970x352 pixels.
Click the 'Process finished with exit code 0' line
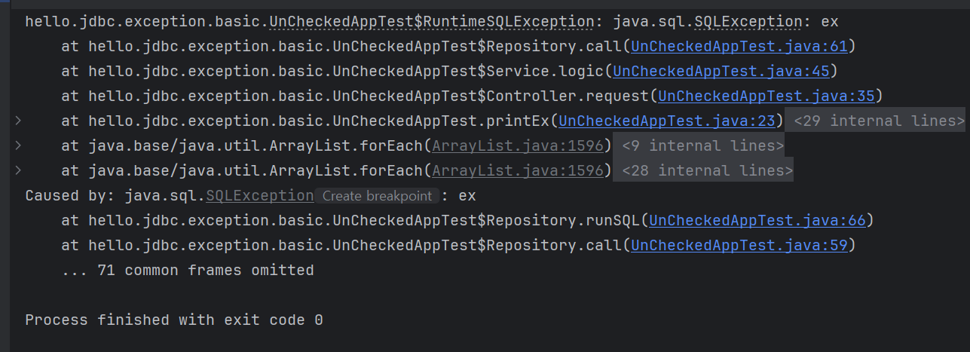[174, 320]
